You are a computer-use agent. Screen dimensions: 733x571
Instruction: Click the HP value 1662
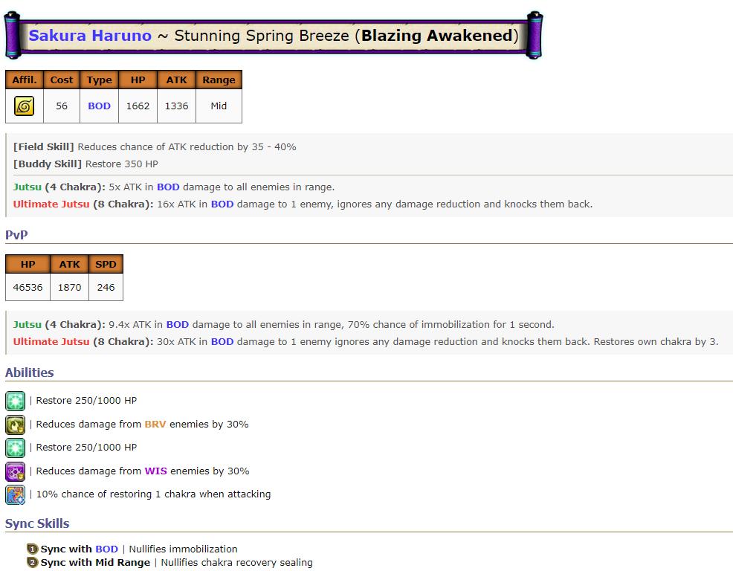click(x=138, y=106)
